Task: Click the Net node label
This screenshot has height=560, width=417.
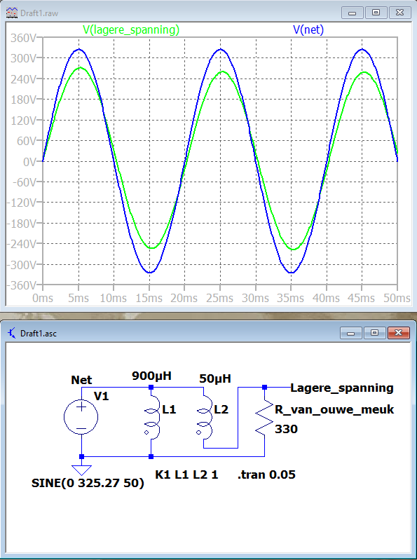Action: pos(81,380)
